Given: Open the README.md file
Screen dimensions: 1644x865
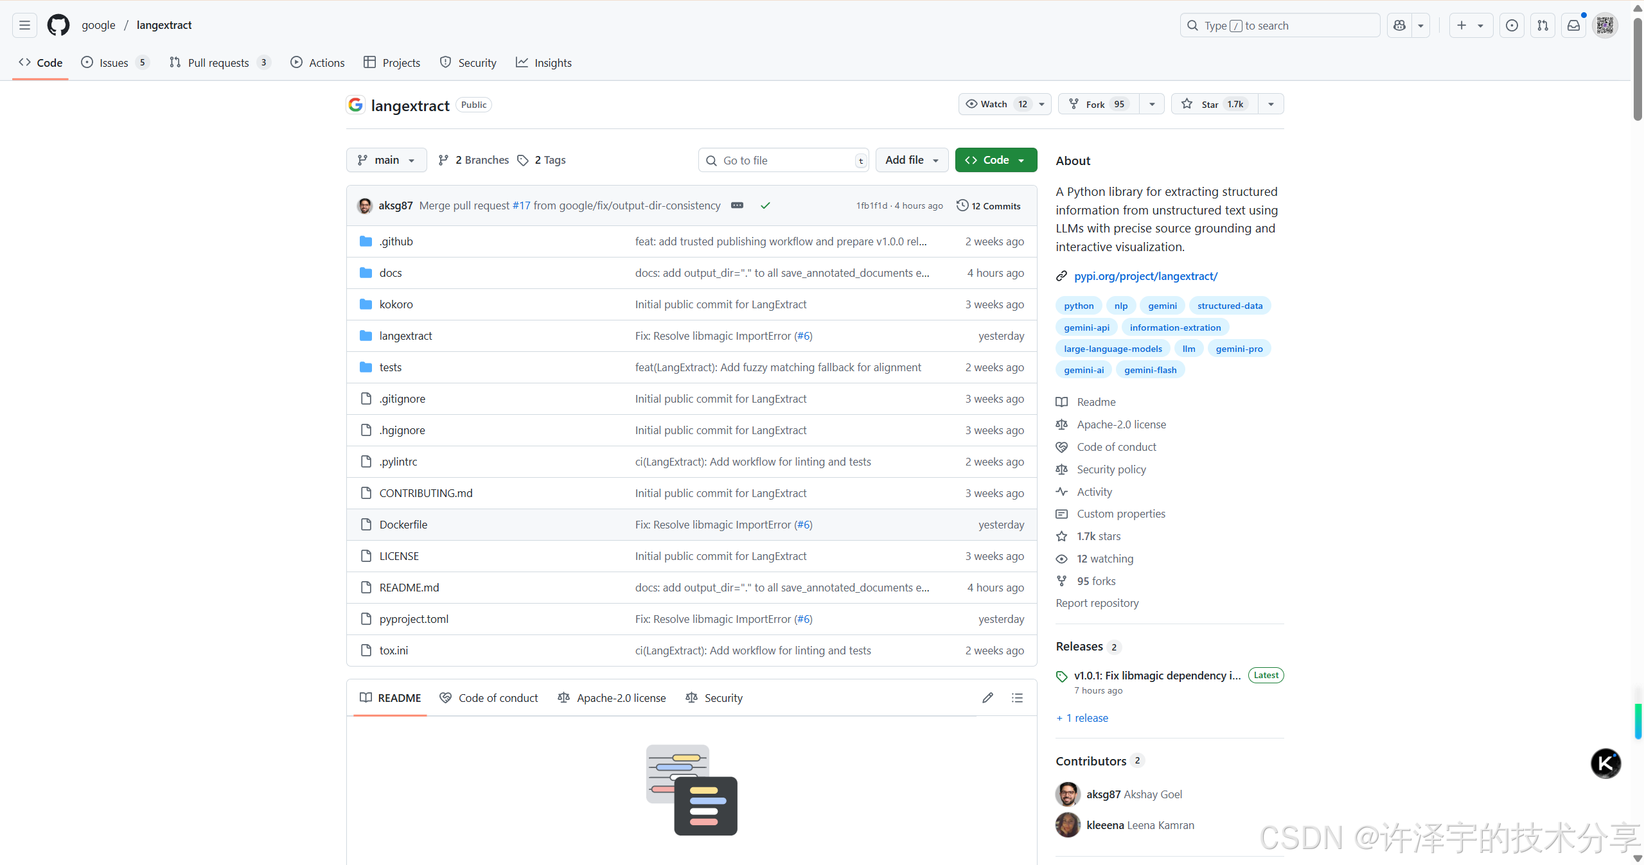Looking at the screenshot, I should pos(409,588).
